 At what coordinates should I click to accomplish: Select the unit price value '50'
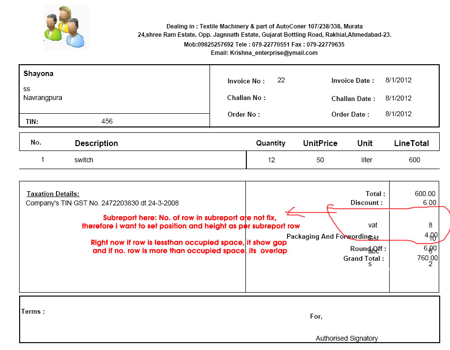pos(320,160)
